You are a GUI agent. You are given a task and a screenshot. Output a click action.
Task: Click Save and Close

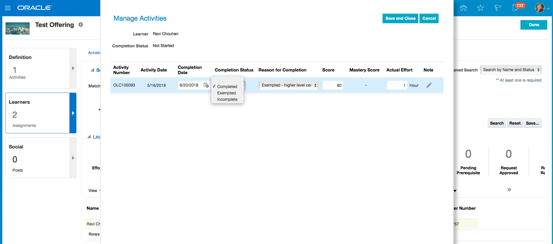[400, 18]
